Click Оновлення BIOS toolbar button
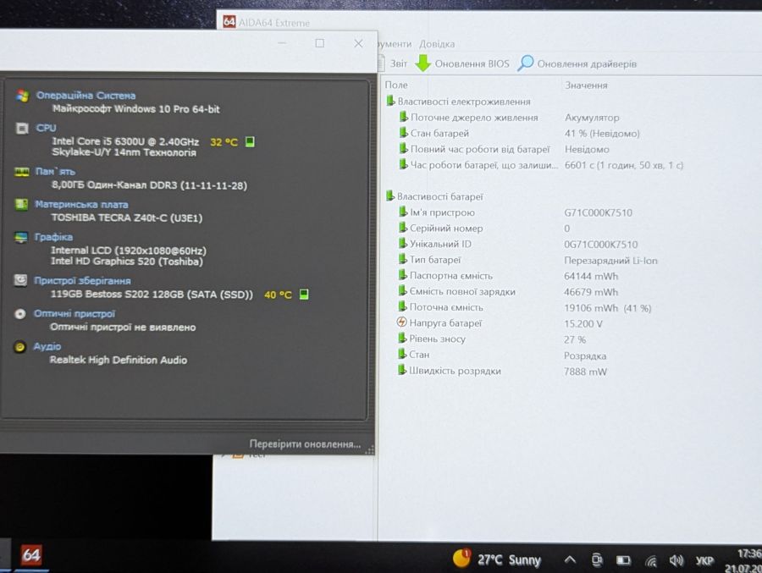The image size is (762, 573). [x=462, y=63]
